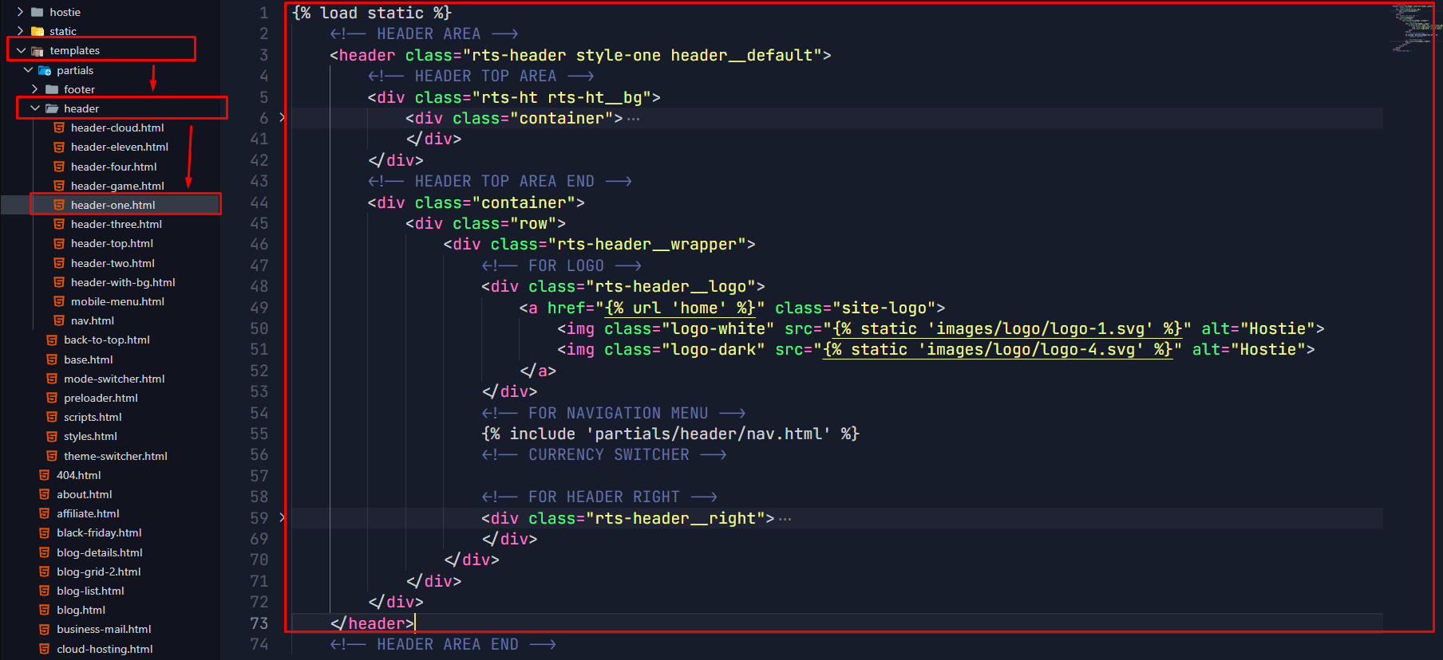The image size is (1443, 660).
Task: Click the HTML icon beside header-cloud.html
Action: pos(59,128)
